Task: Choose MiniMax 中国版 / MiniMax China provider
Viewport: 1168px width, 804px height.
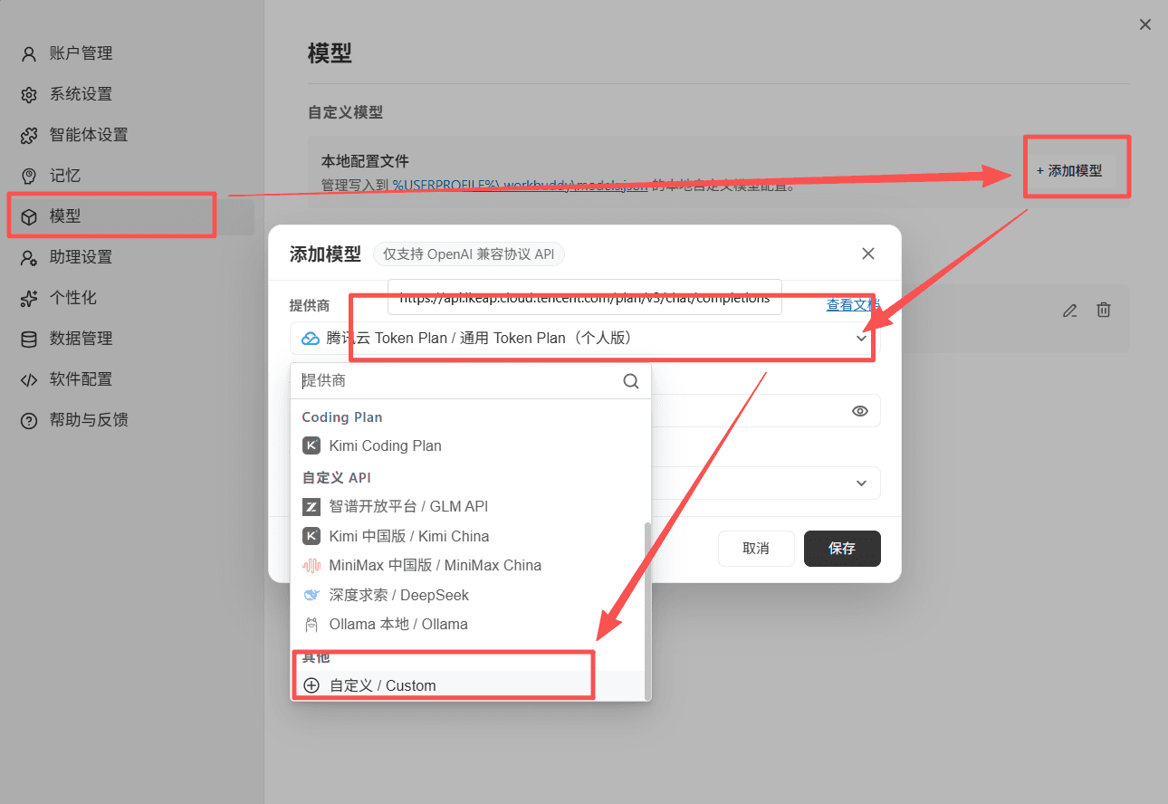Action: coord(467,565)
